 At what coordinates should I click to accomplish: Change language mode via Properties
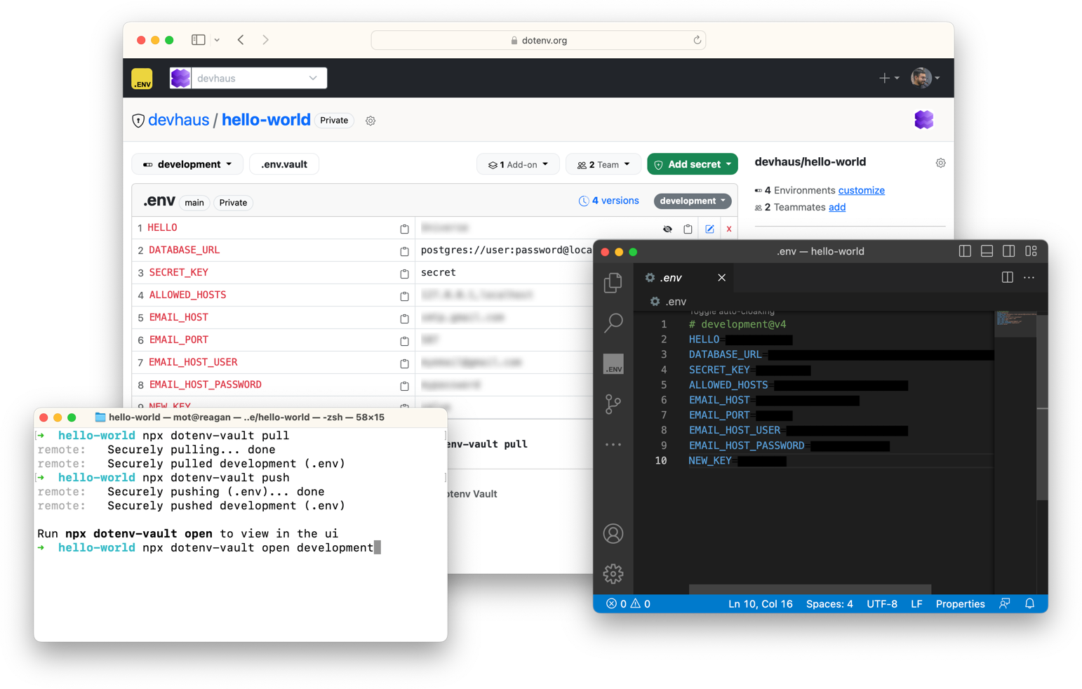pyautogui.click(x=960, y=603)
